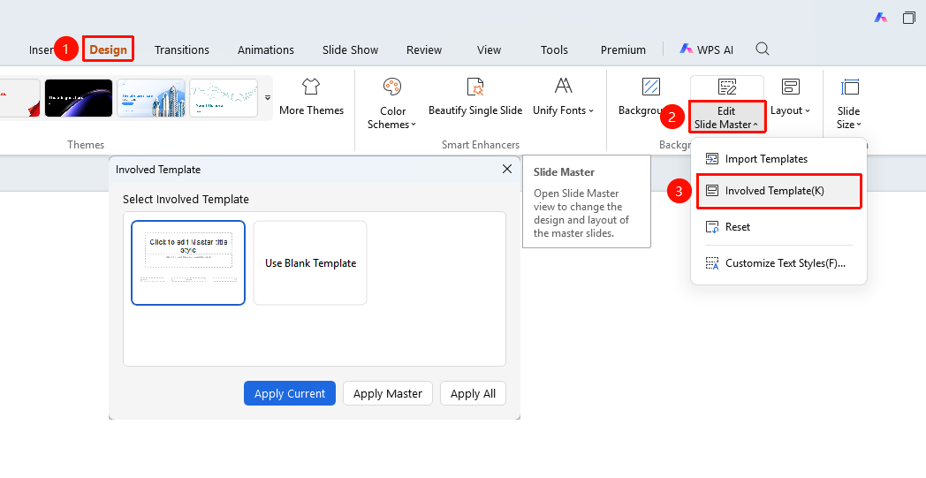Click the WPS AI logo in title bar
This screenshot has height=478, width=926.
881,18
